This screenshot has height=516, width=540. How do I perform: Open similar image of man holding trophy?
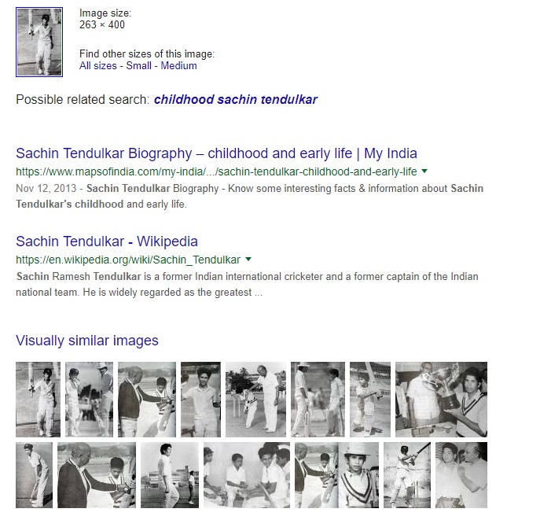(441, 400)
